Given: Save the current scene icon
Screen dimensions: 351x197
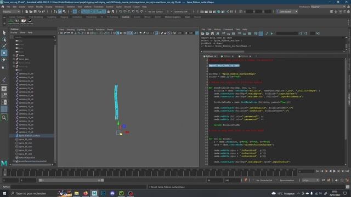Looking at the screenshot, I should coord(35,11).
